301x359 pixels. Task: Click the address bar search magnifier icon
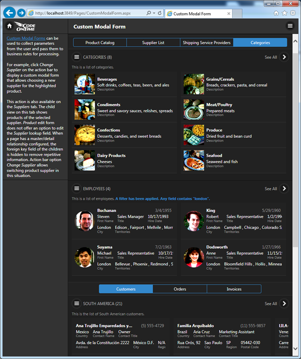point(149,13)
